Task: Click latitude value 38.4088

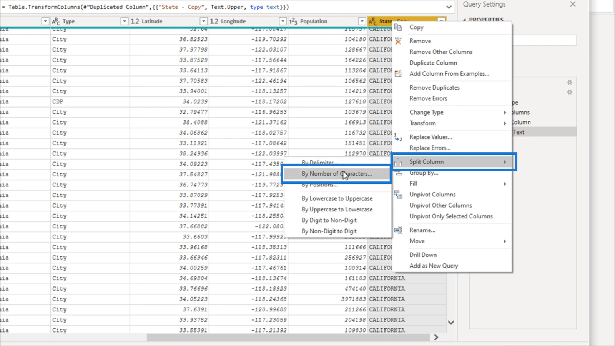Action: (195, 122)
